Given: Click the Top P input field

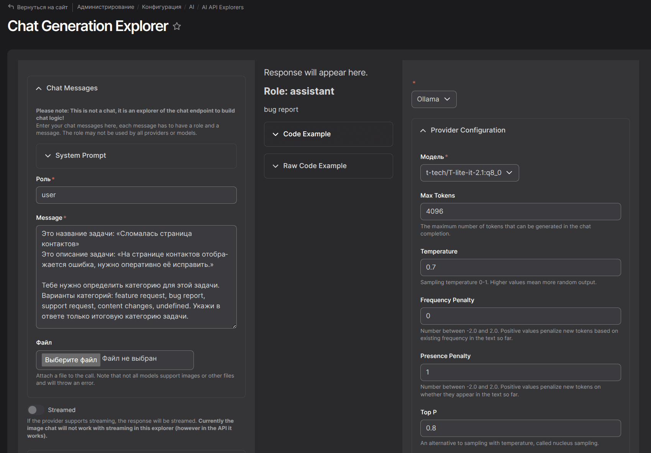Looking at the screenshot, I should pos(520,428).
